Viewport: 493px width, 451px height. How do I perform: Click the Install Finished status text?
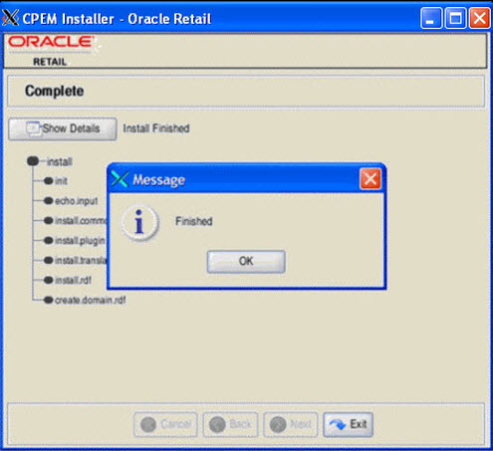pos(156,128)
